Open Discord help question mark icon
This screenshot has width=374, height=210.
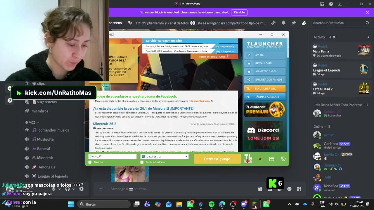pos(331,4)
